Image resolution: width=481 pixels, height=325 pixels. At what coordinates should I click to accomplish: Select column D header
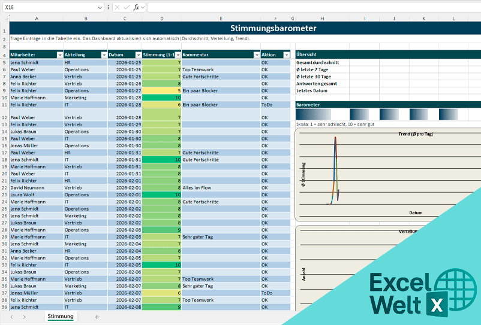tap(162, 19)
